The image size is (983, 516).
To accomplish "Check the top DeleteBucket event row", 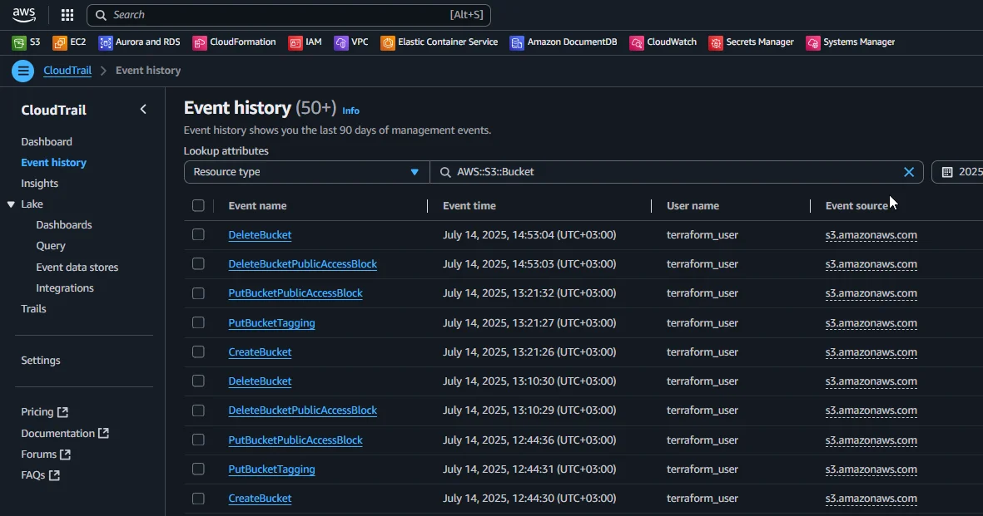I will 198,235.
